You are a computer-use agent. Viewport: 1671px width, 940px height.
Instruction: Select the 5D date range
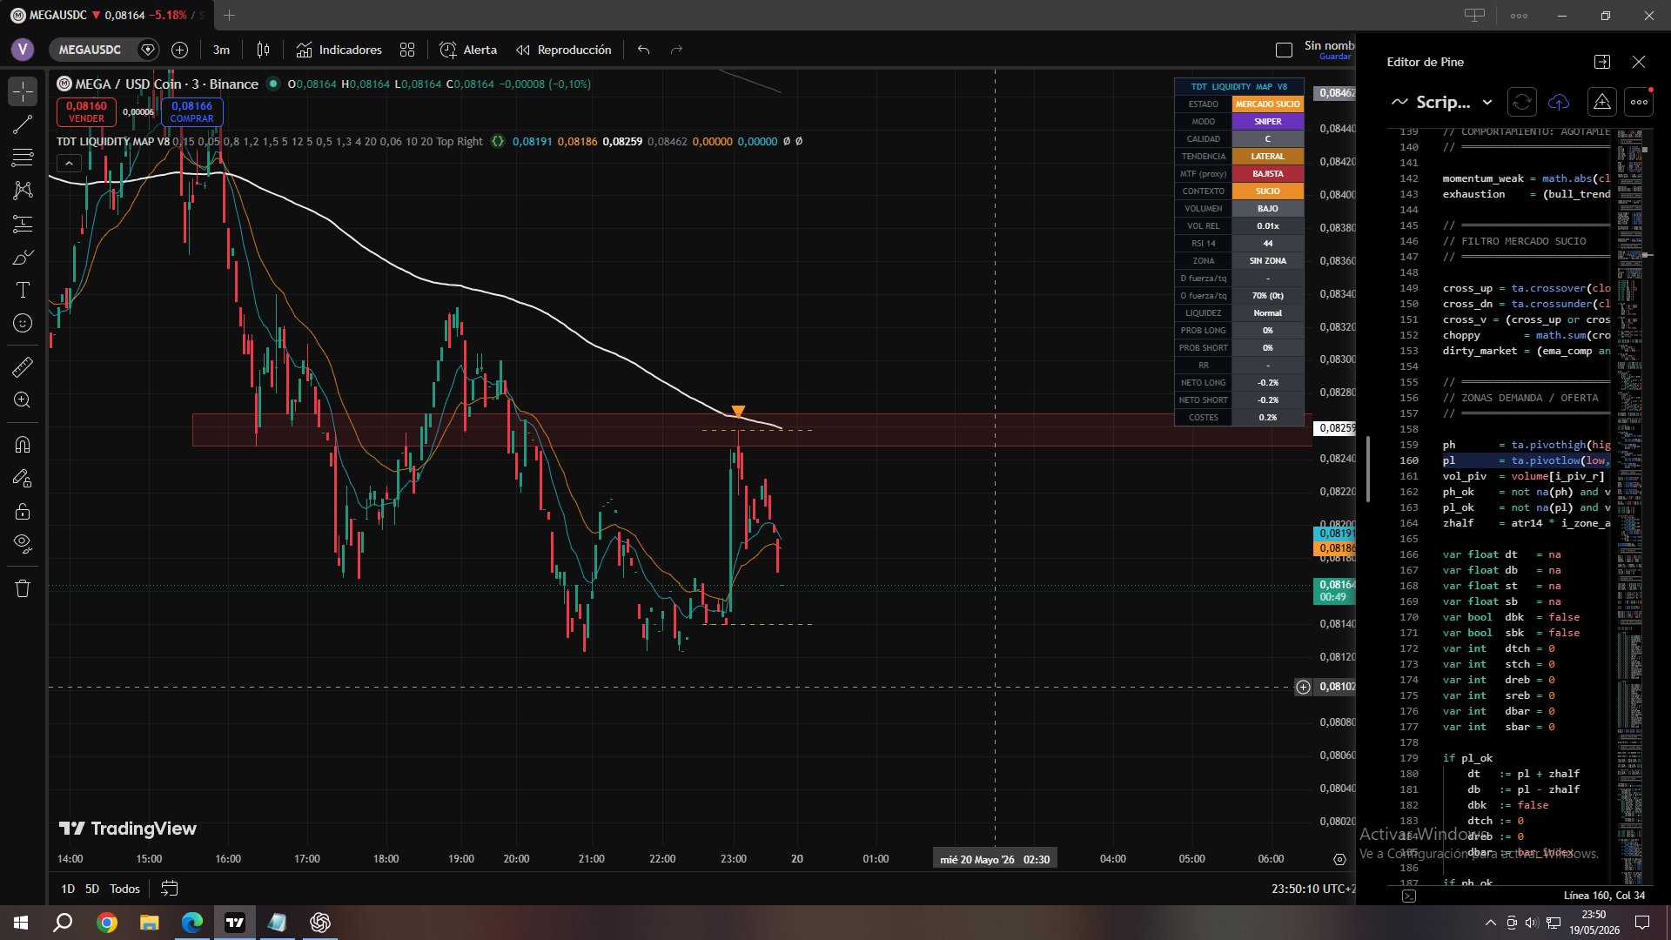[92, 889]
